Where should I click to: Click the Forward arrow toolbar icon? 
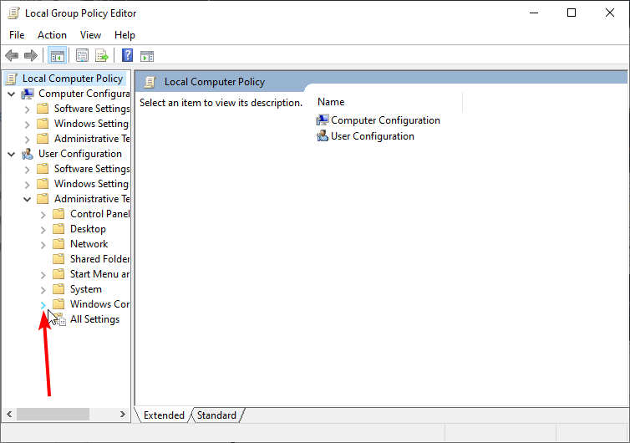(x=31, y=55)
